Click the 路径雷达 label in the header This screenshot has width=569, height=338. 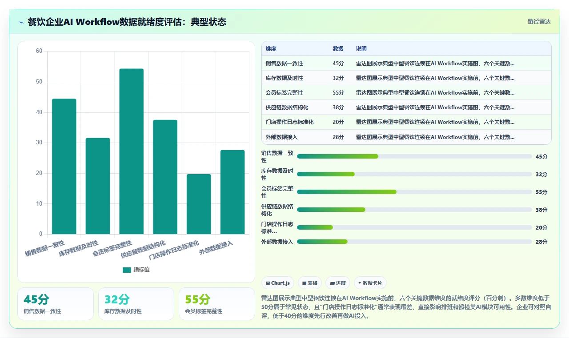(x=539, y=21)
